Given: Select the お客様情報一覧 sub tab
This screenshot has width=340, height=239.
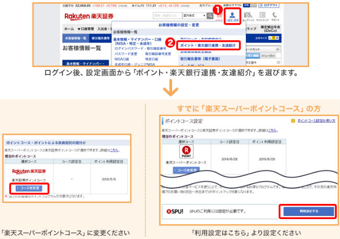Looking at the screenshot, I should pos(75,38).
